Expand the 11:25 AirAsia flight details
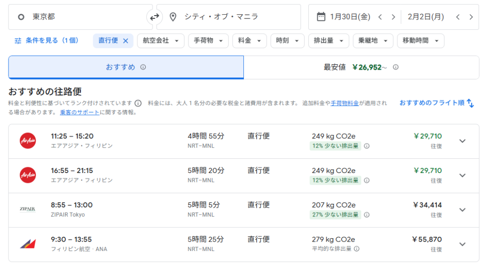Viewport: 485px width, 268px height. [x=462, y=141]
